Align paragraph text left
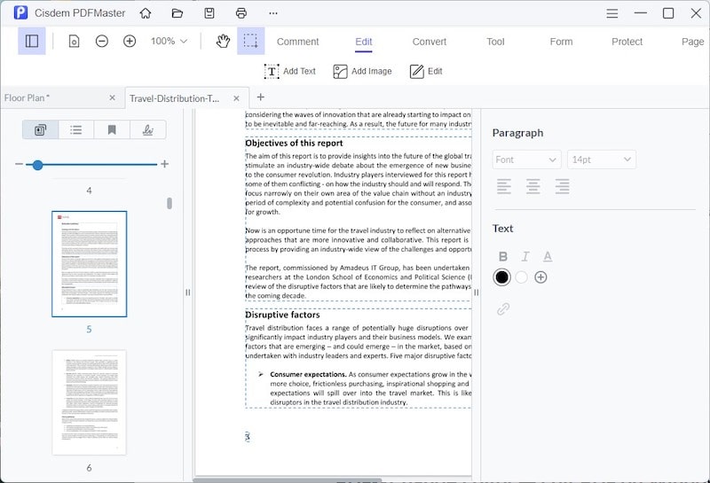This screenshot has height=483, width=710. click(504, 186)
